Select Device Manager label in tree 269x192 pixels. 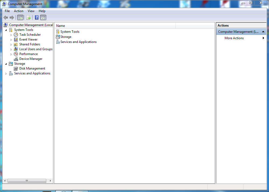[x=31, y=59]
